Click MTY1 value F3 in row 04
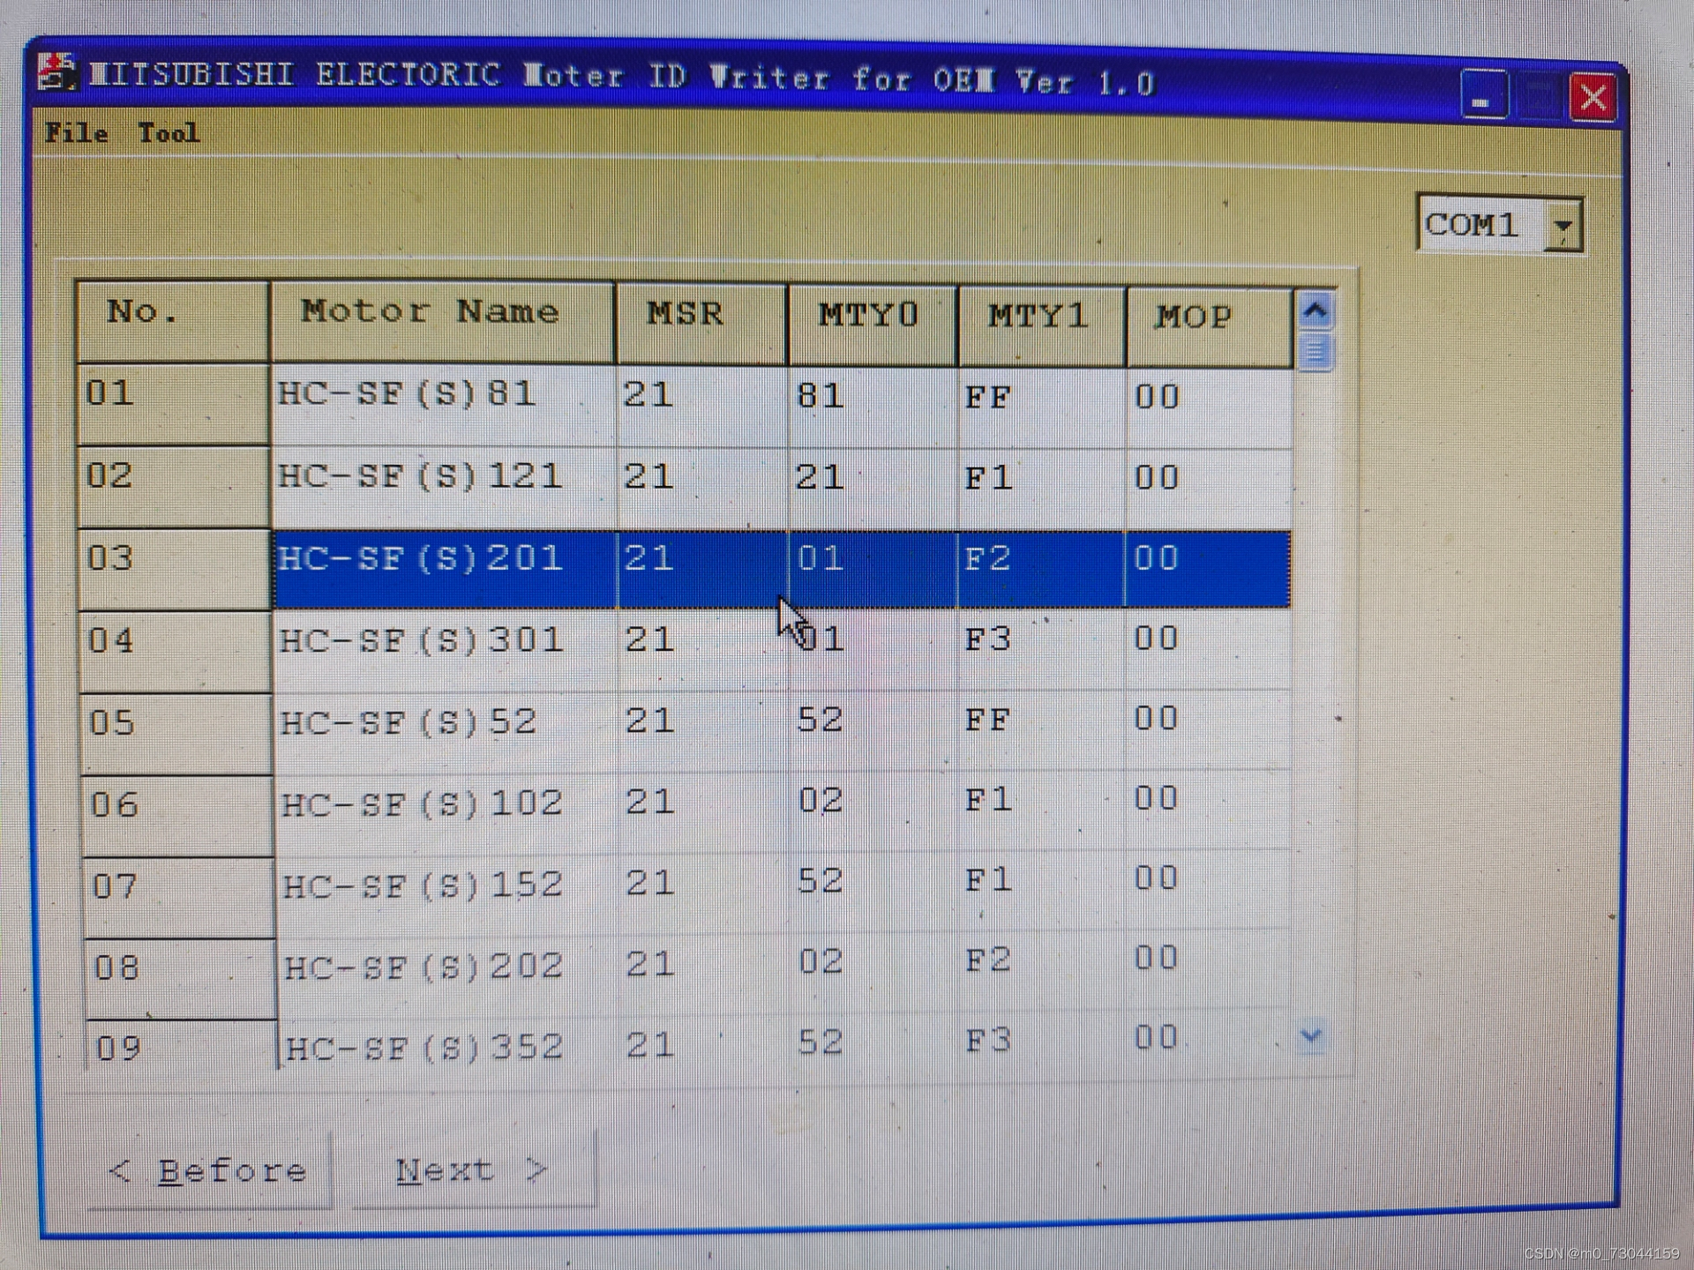This screenshot has width=1694, height=1270. point(1042,650)
